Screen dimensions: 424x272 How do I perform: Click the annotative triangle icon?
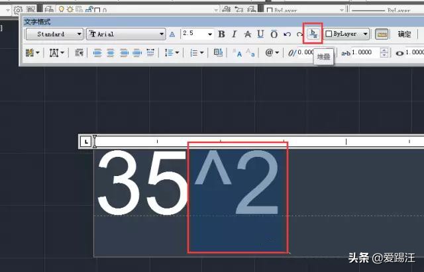[x=172, y=34]
